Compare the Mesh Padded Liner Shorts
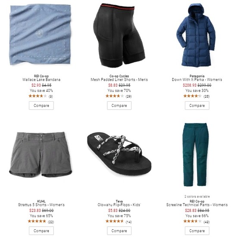The image size is (237, 237). [x=119, y=106]
